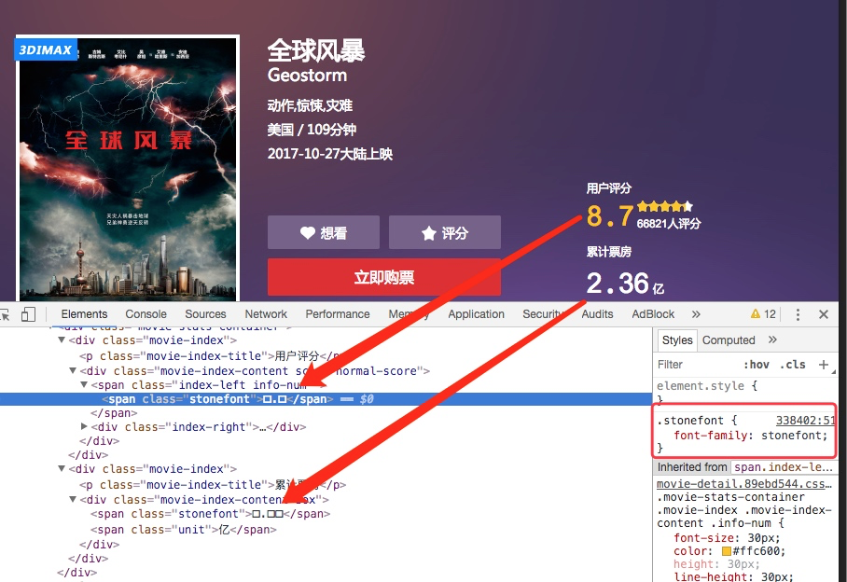Select p movie-index-title 用户评分 row
Screen dimensions: 847x582
[210, 355]
